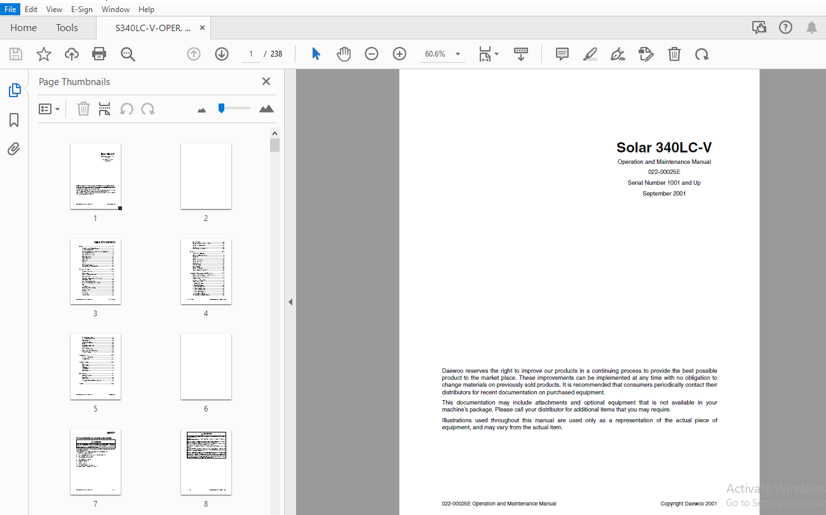Zoom in with plus icon
This screenshot has width=826, height=515.
click(x=400, y=54)
